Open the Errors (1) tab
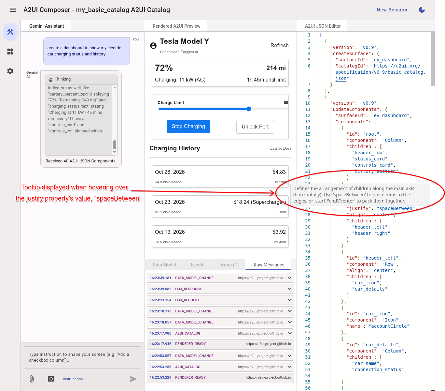The width and height of the screenshot is (445, 391). [229, 265]
